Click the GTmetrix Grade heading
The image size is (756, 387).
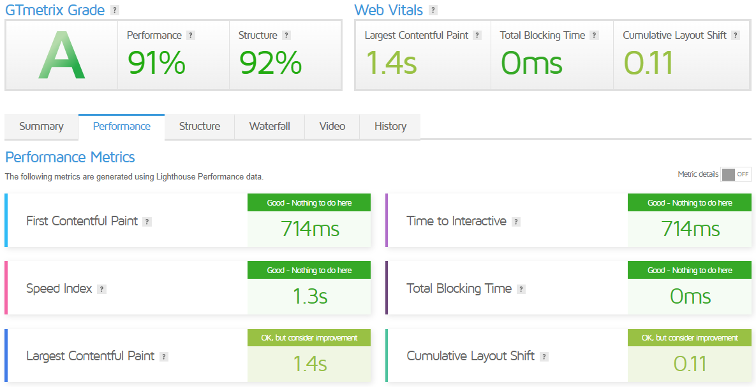coord(54,10)
